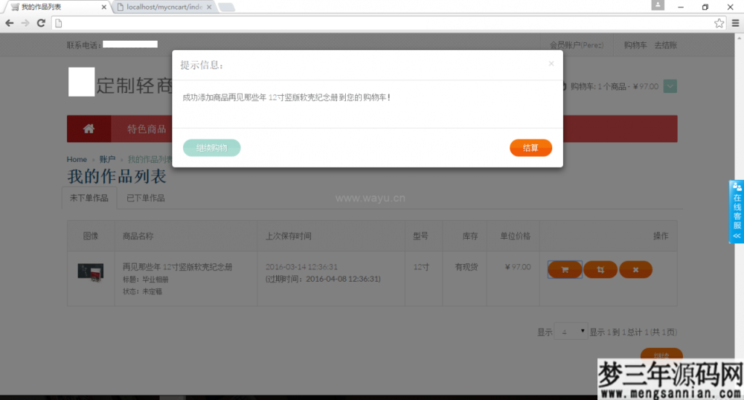Screen dimensions: 744x400
Task: Expand the cart summary dropdown arrow
Action: pos(670,86)
